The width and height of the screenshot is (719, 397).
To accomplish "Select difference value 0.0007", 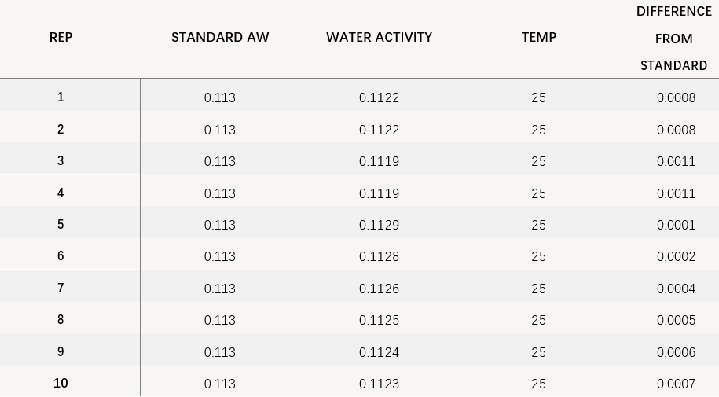I will (676, 384).
